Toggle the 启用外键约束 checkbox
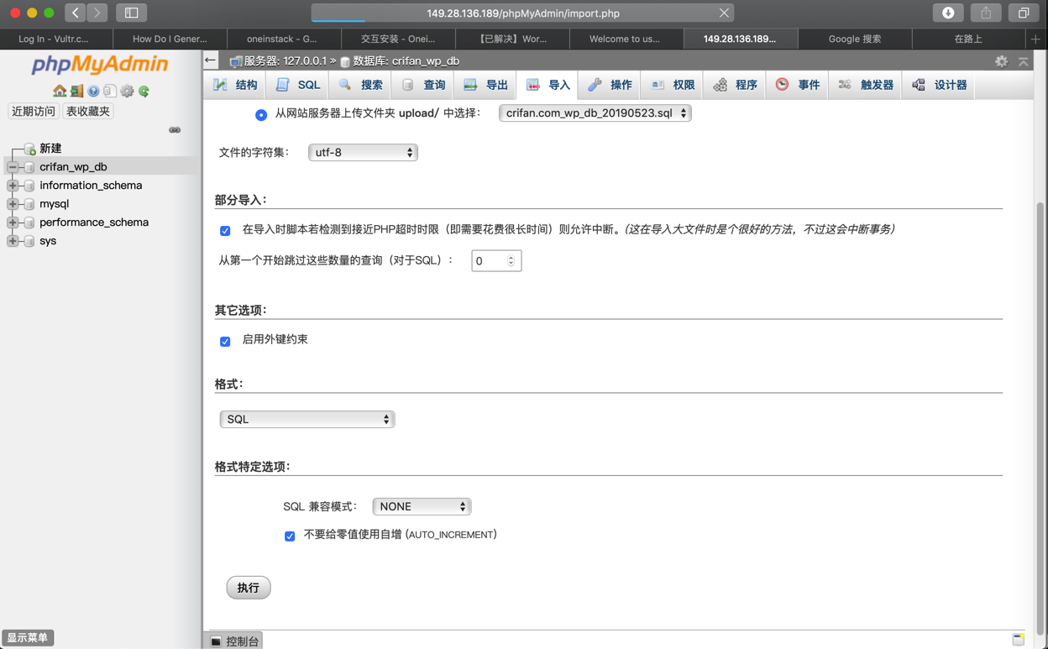 coord(225,341)
